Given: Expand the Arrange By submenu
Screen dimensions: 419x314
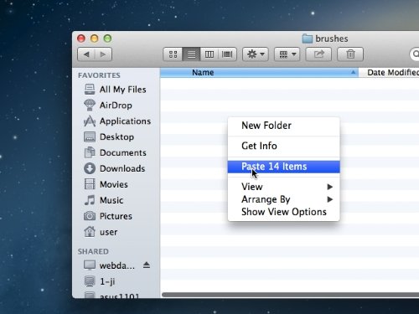Looking at the screenshot, I should pos(284,199).
